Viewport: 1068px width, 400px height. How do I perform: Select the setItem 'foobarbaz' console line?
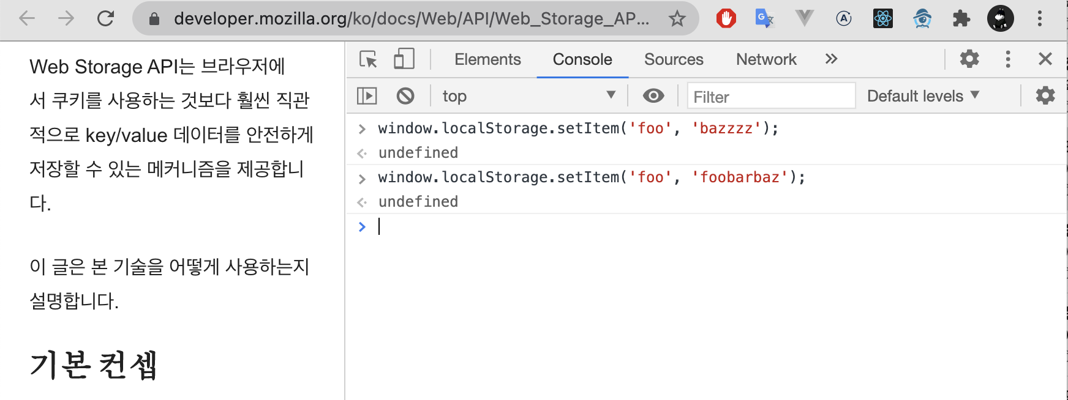point(592,177)
